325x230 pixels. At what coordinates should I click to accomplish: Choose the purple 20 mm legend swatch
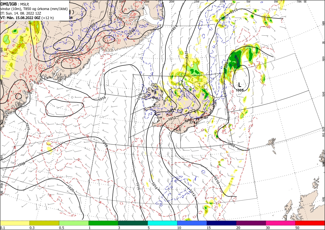251,223
